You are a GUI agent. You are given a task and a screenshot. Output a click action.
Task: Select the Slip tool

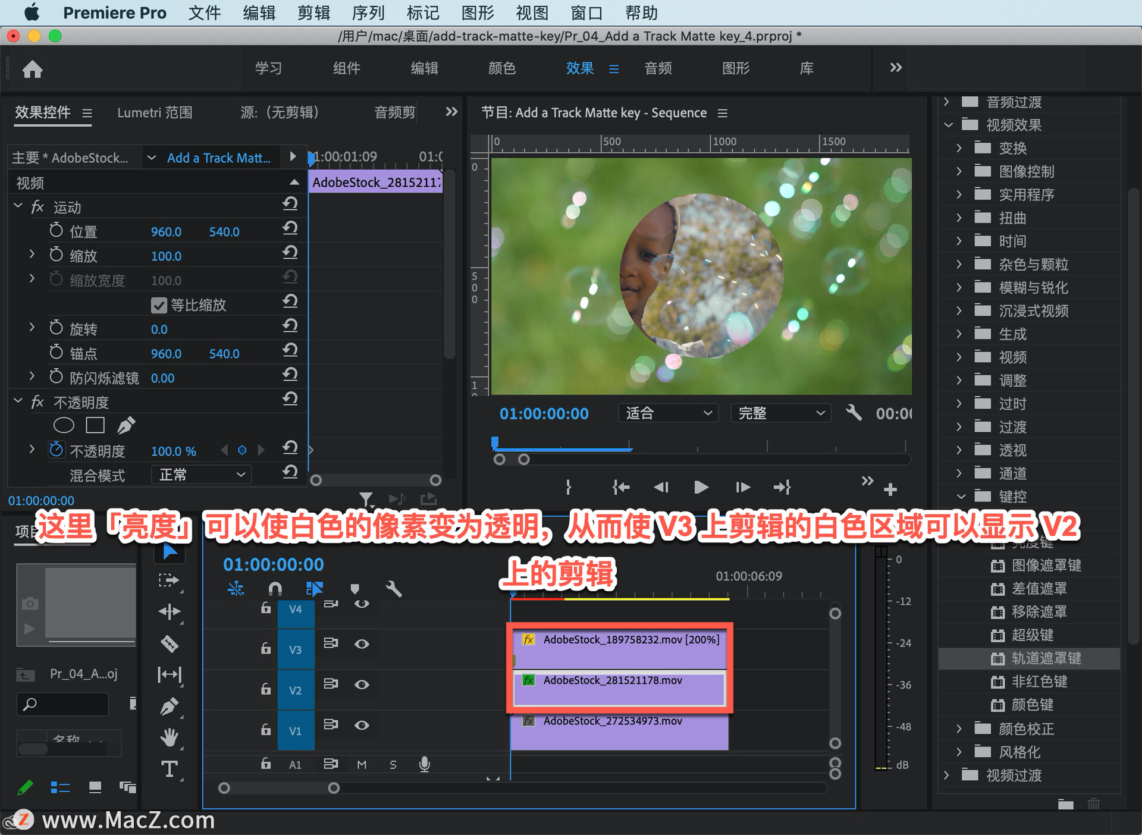click(x=170, y=674)
